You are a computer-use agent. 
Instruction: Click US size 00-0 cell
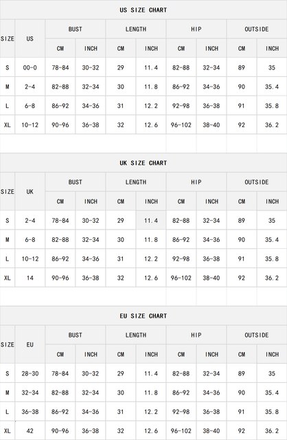point(30,67)
